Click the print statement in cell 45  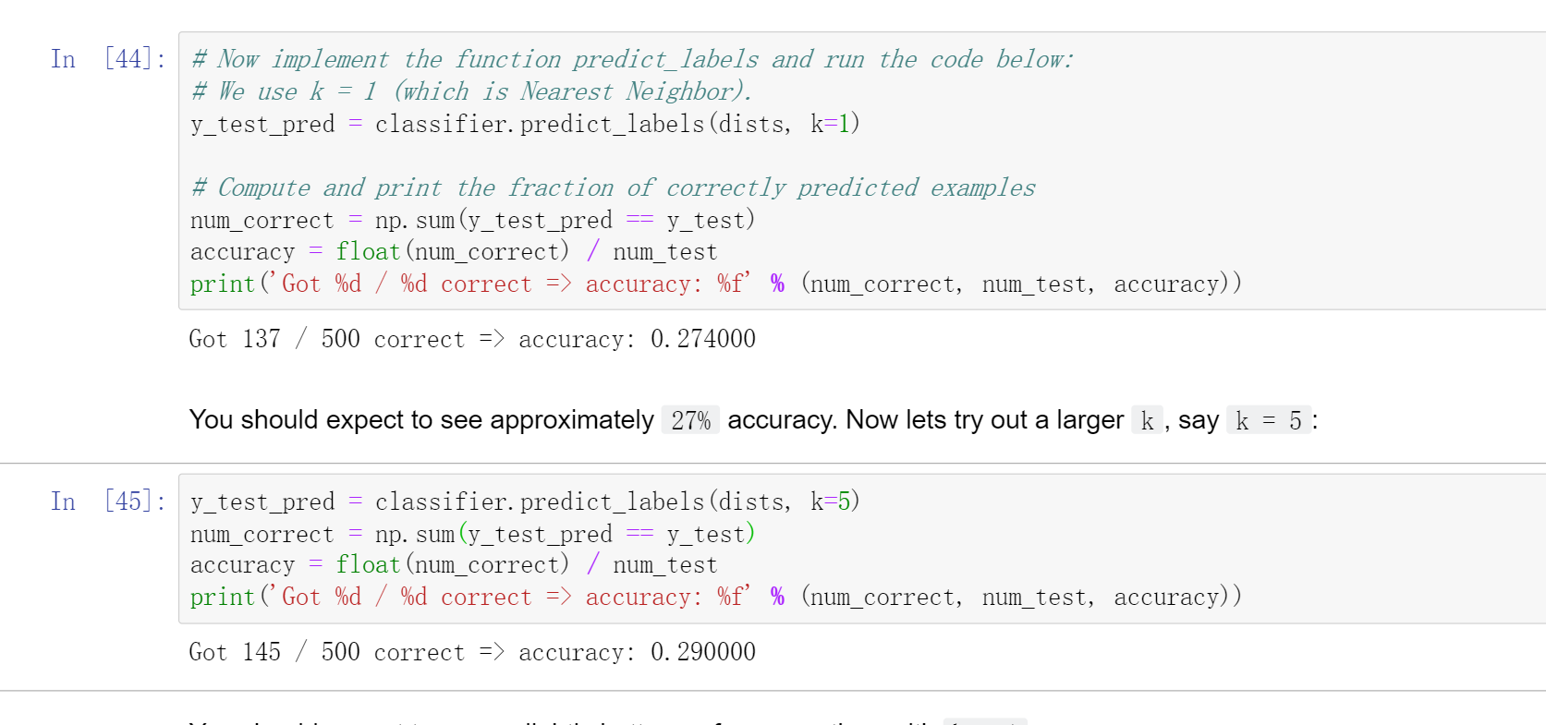coord(715,598)
